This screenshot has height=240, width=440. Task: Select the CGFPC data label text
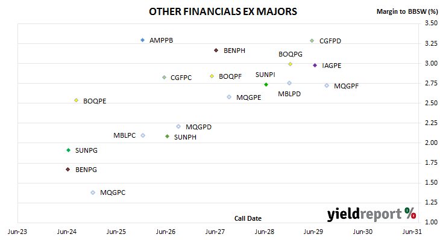click(181, 78)
